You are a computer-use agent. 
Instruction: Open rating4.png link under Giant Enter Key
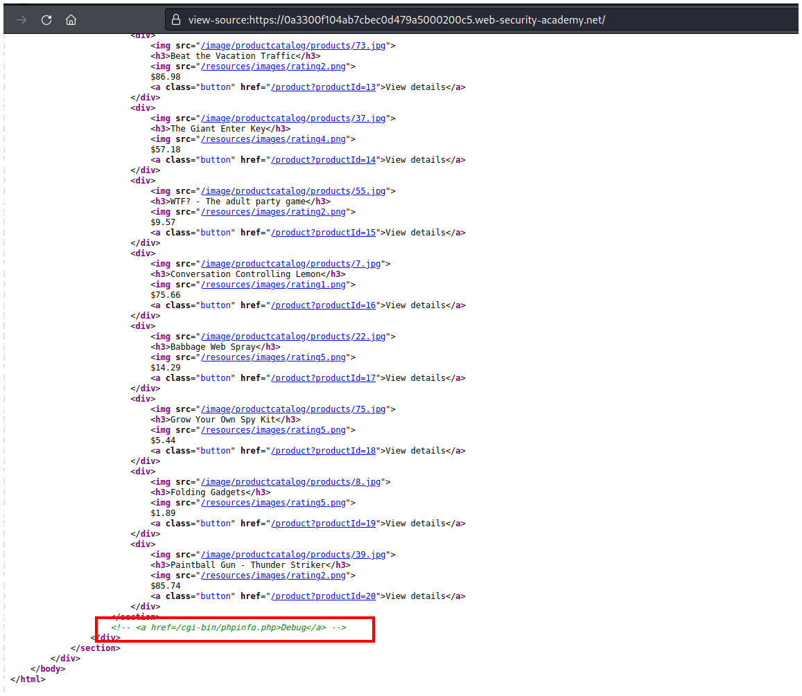pyautogui.click(x=275, y=139)
